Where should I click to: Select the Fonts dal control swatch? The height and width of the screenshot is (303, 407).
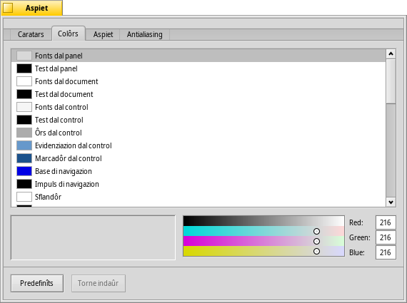(x=24, y=107)
